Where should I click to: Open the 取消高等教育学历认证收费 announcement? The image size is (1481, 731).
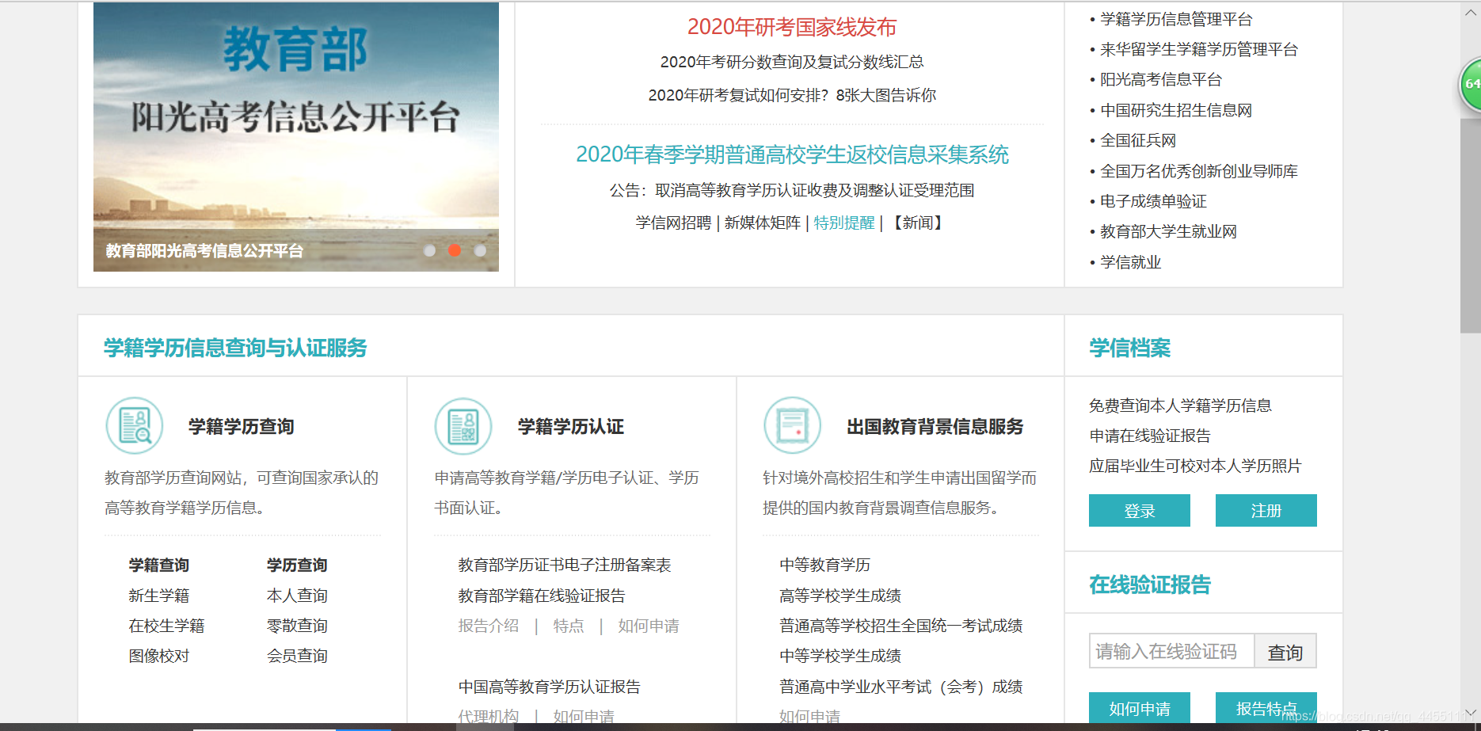pyautogui.click(x=792, y=190)
